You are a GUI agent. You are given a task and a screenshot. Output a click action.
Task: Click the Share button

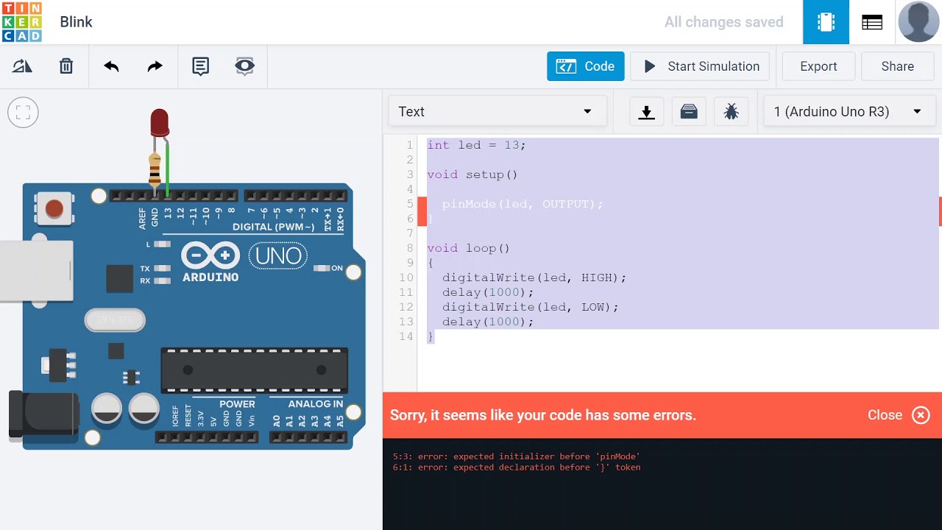coord(898,66)
